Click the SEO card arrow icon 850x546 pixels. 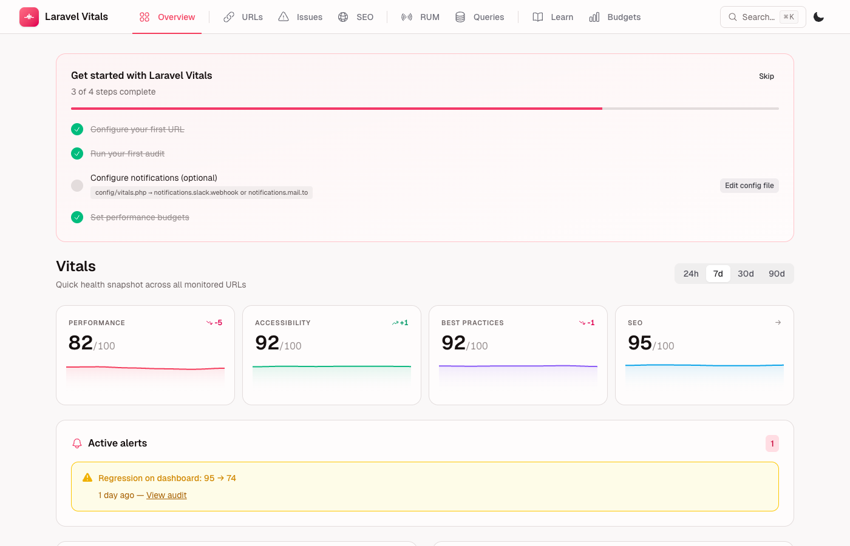[778, 323]
